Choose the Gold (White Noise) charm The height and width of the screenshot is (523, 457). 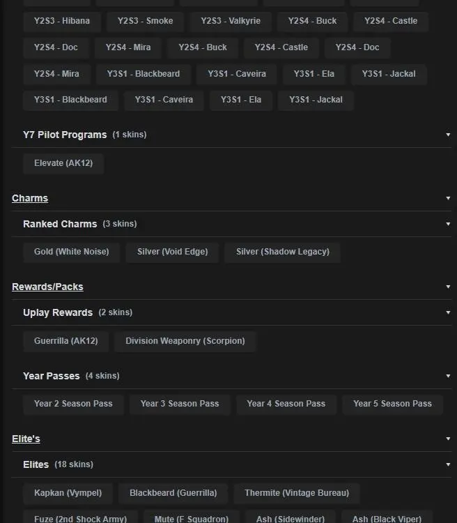71,252
